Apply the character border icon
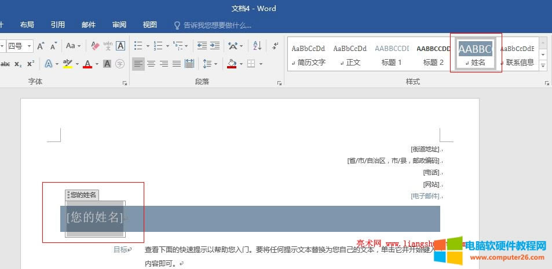The height and width of the screenshot is (269, 552). tap(120, 46)
